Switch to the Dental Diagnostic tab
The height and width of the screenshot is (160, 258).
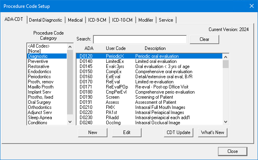coord(45,20)
